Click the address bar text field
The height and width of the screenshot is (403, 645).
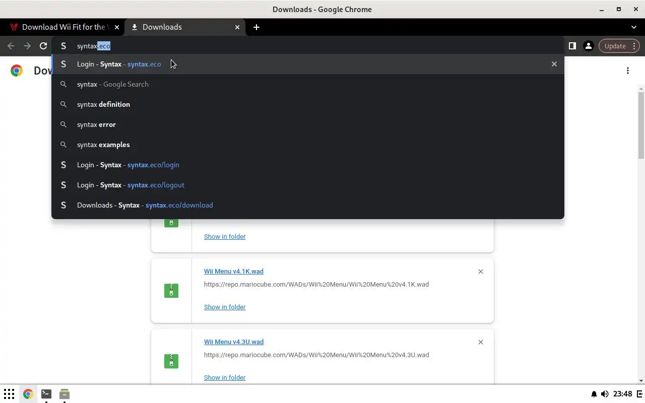[x=302, y=46]
